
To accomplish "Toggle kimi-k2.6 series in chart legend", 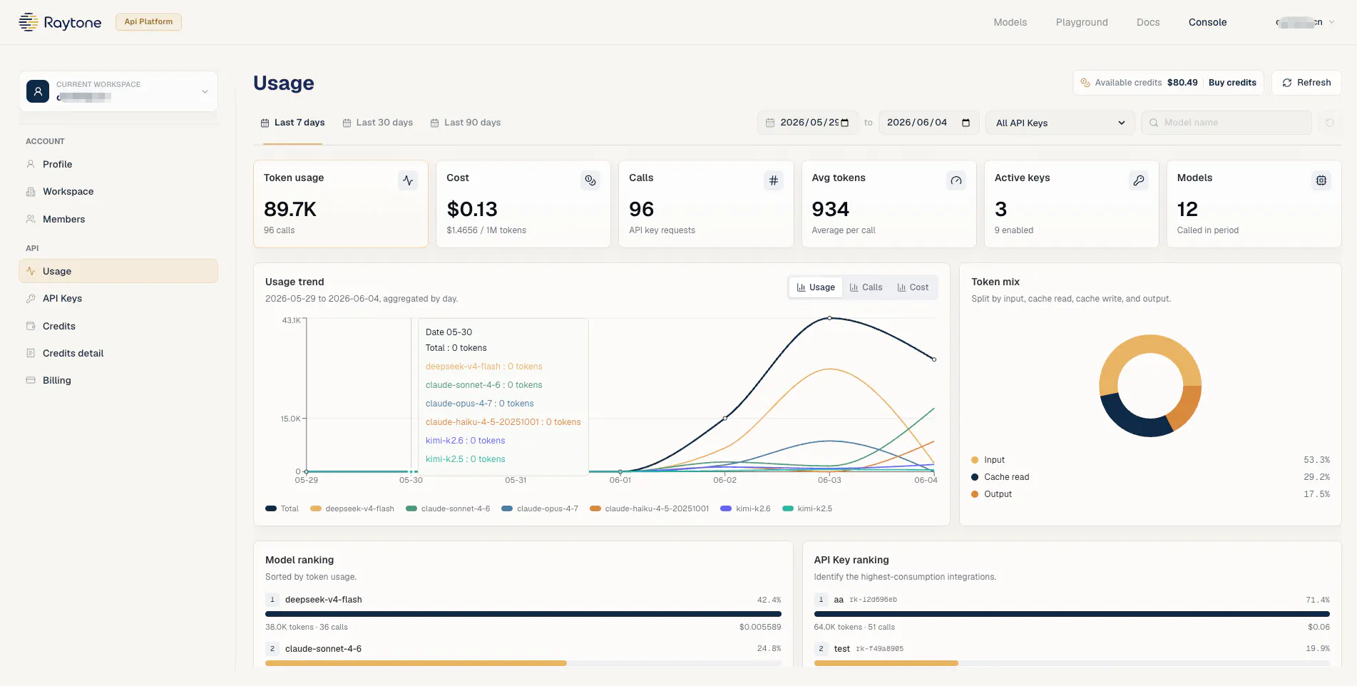I will coord(746,508).
